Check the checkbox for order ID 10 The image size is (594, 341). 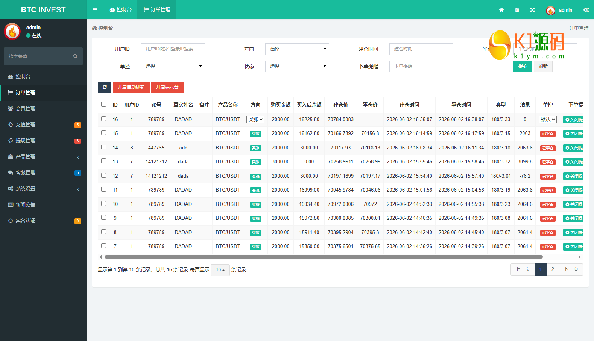[x=103, y=203]
